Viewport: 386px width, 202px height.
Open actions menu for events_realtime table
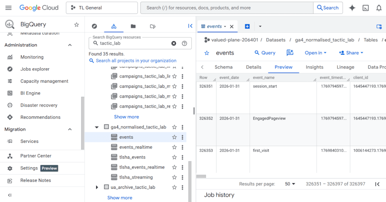[x=182, y=147]
